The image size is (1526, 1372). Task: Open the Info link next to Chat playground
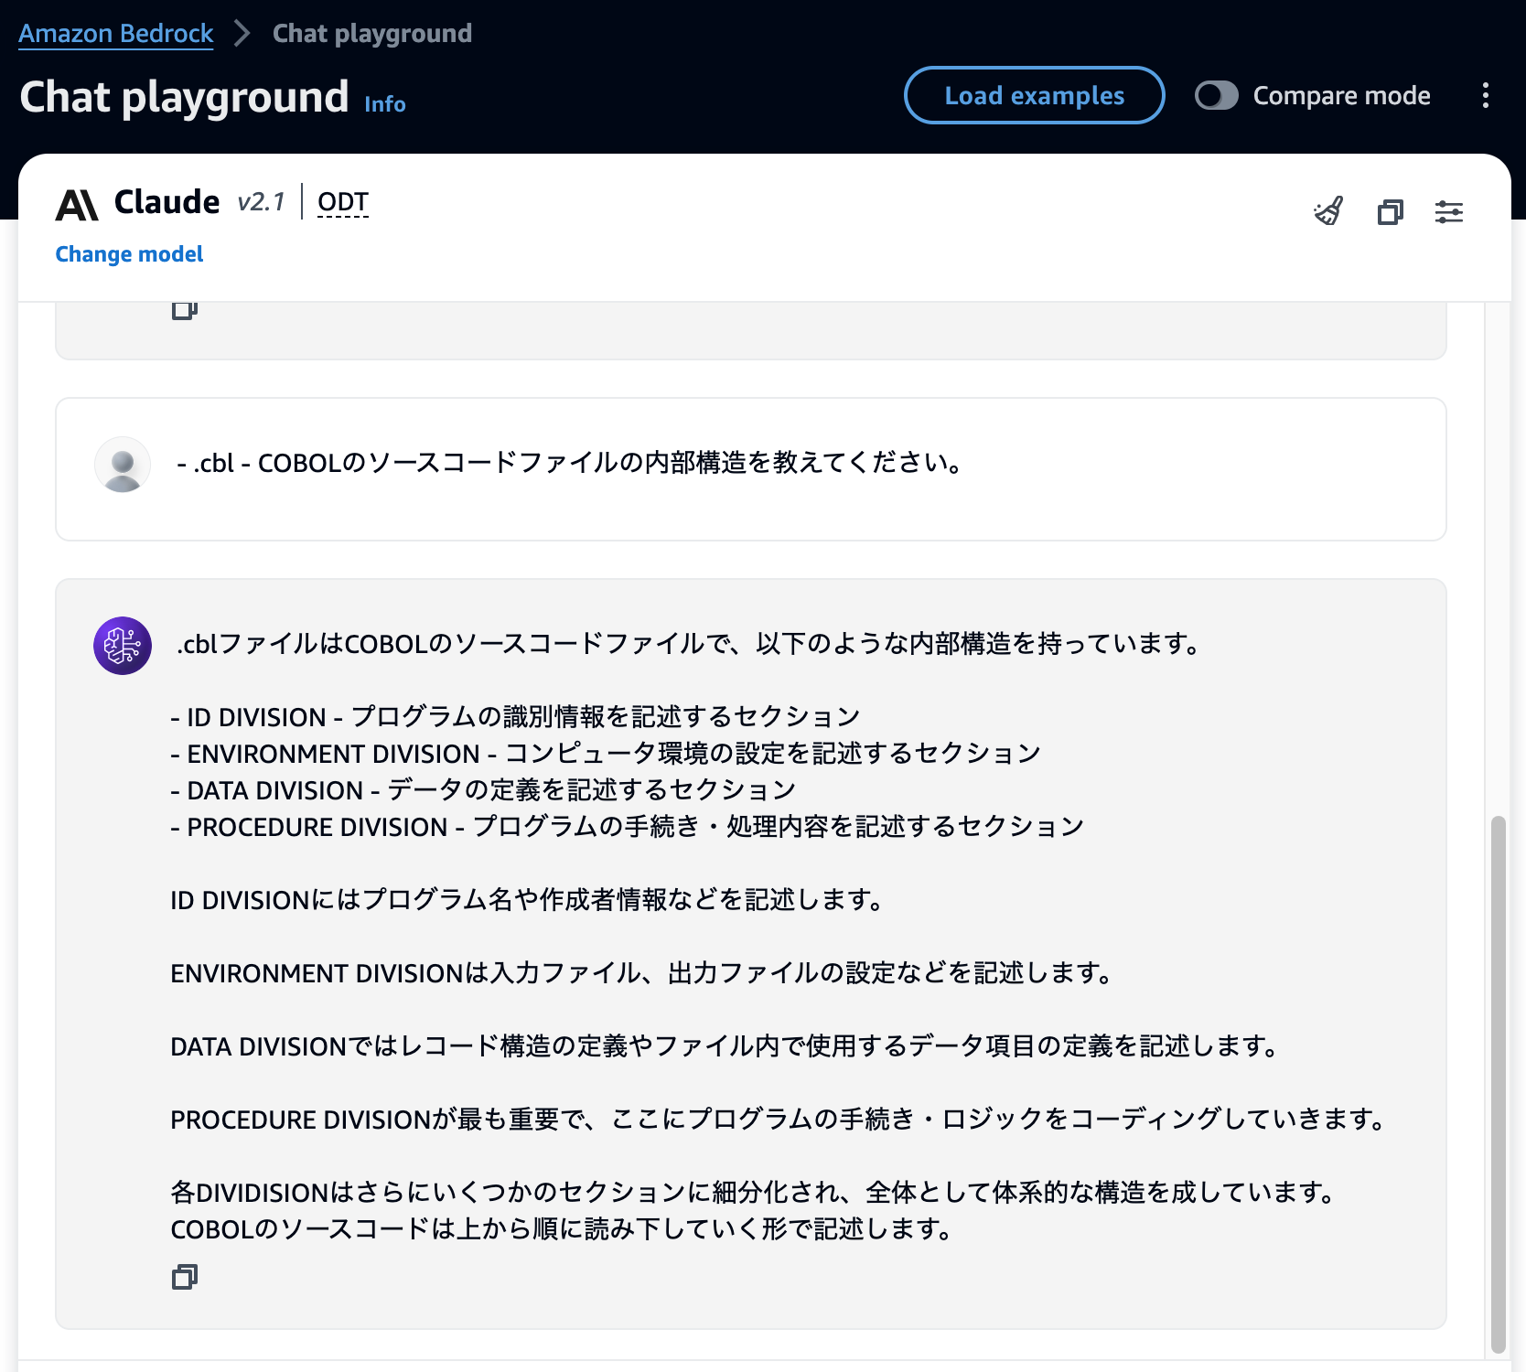385,104
